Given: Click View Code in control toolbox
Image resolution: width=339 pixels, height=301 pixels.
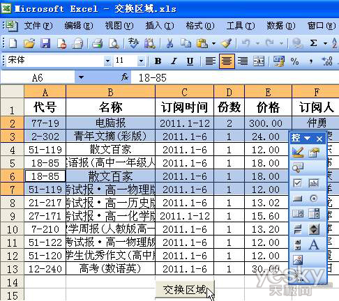Looking at the screenshot, I should 298,168.
